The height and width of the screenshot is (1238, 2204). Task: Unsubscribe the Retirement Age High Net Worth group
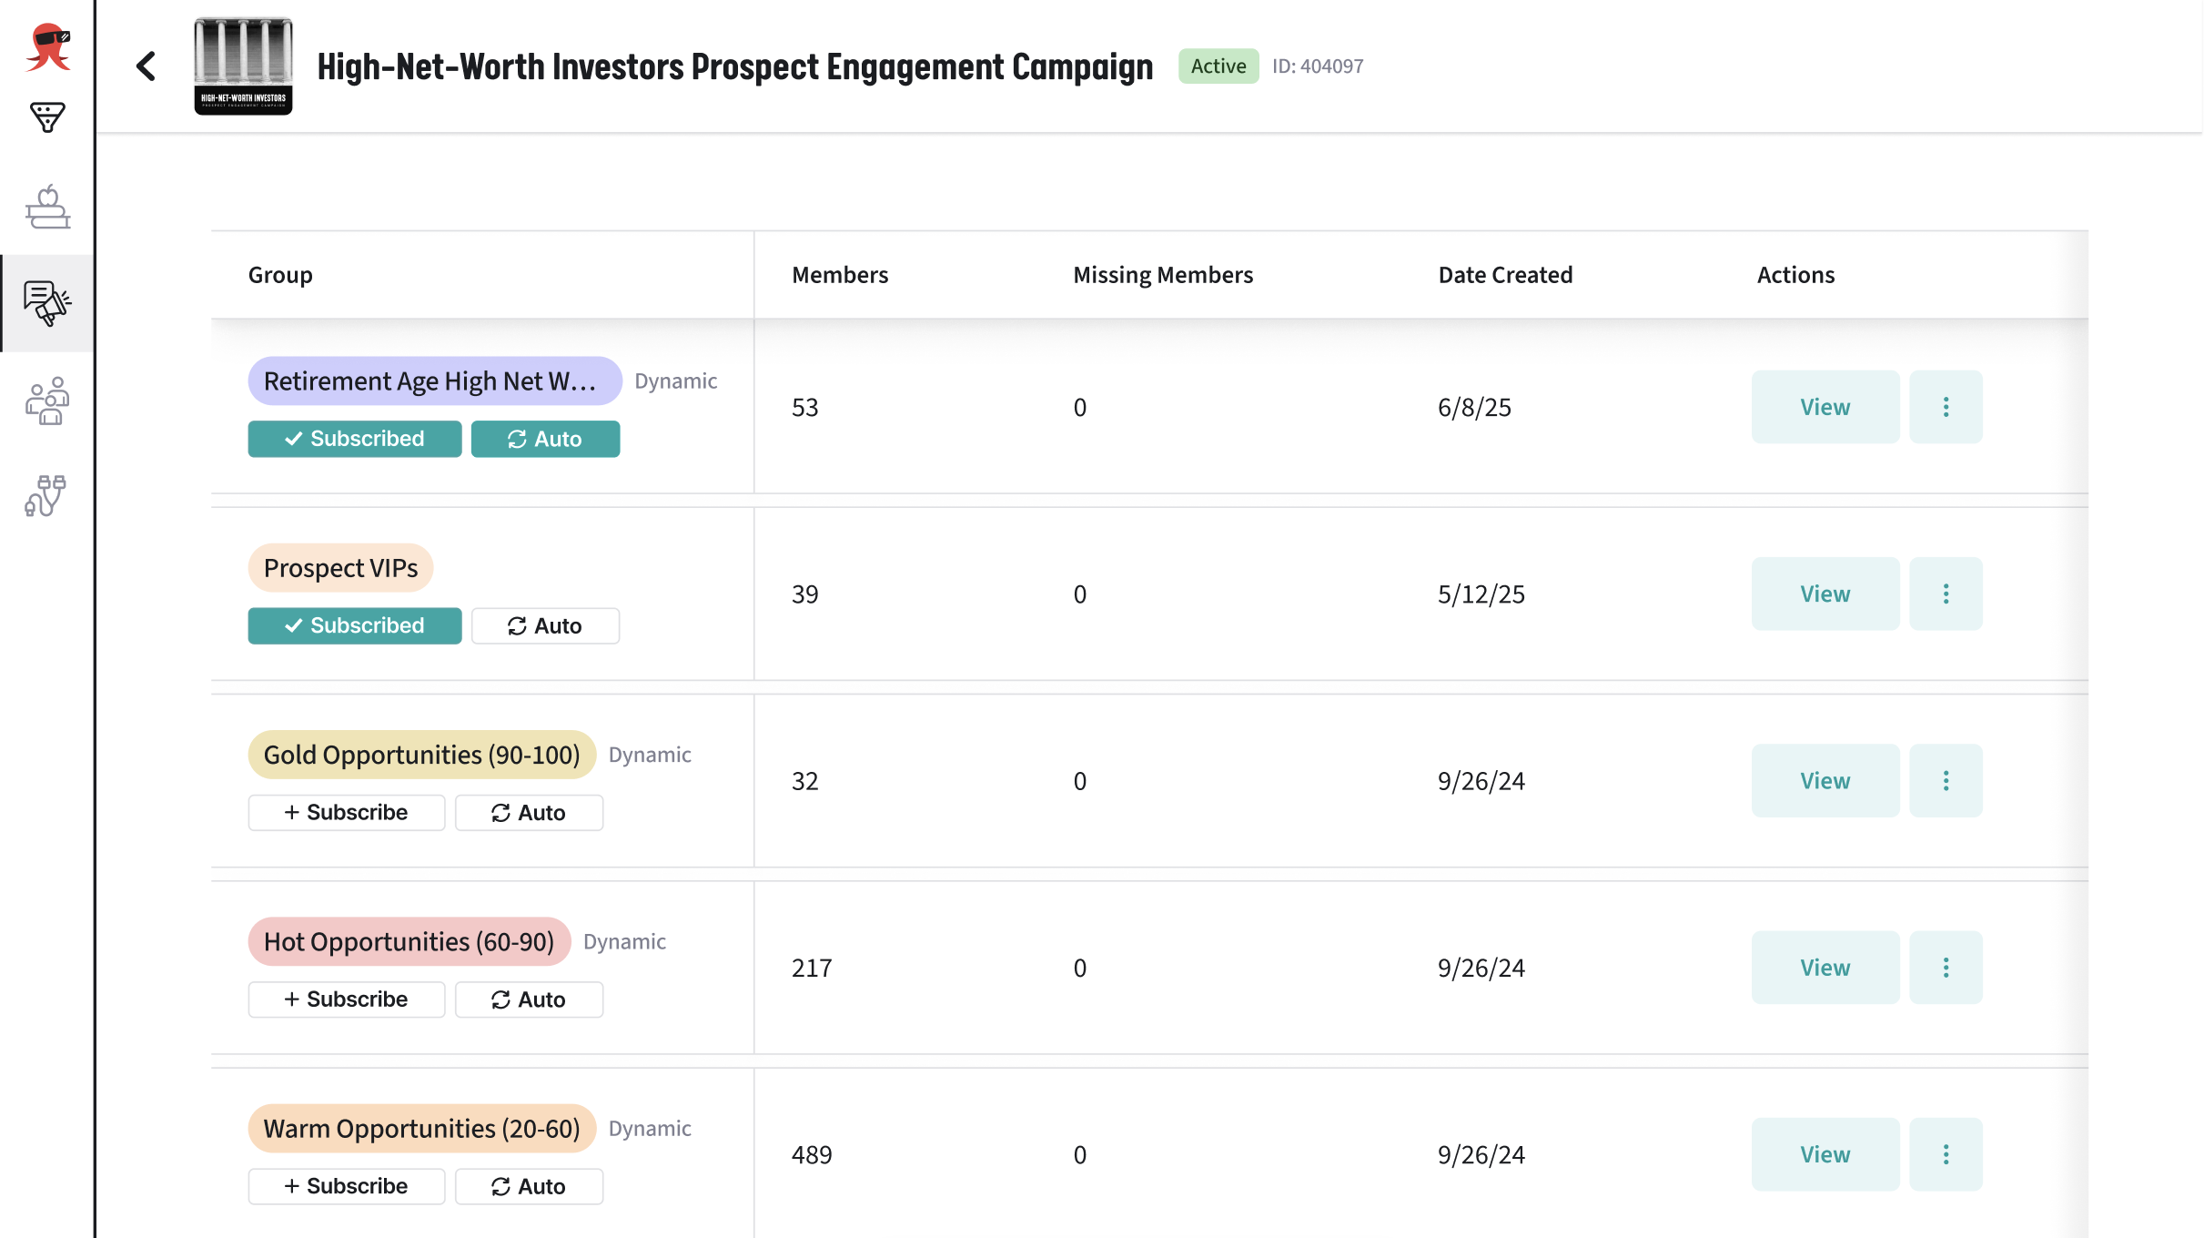coord(355,439)
